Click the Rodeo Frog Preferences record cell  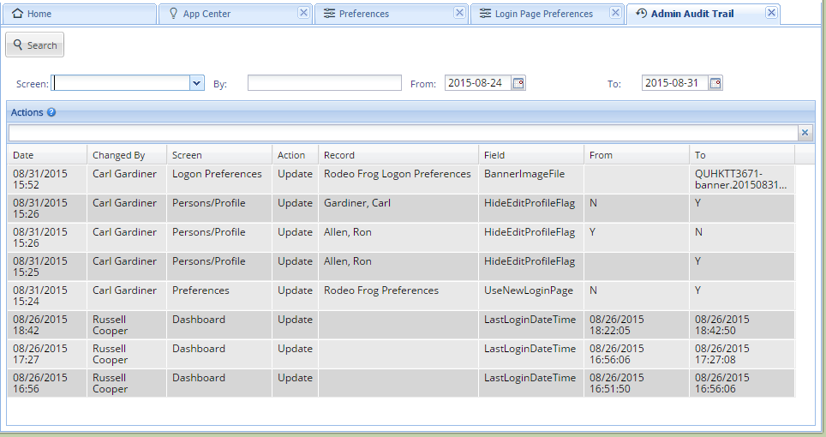point(398,296)
